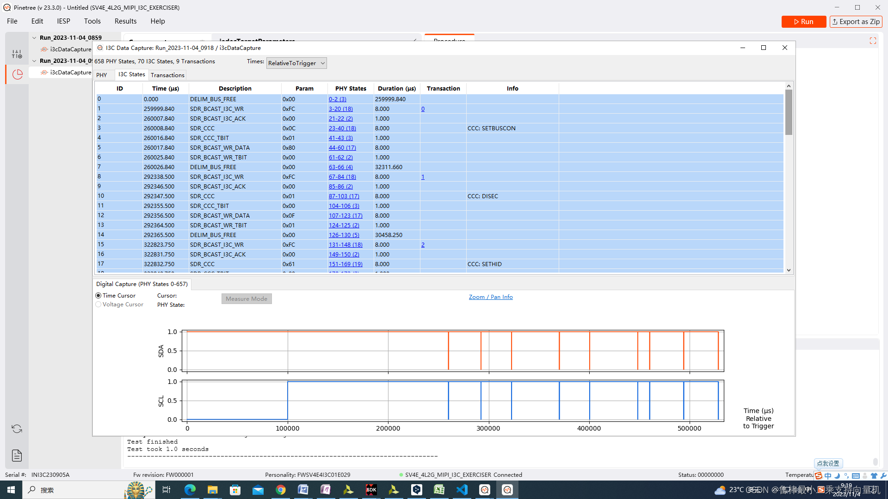Viewport: 888px width, 499px height.
Task: Click the 23-40 (18) PHY States link
Action: [342, 128]
